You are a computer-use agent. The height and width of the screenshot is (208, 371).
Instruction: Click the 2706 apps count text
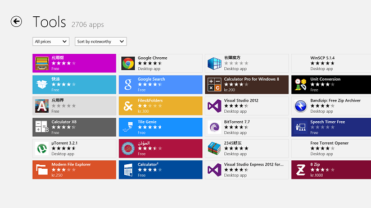coord(88,25)
